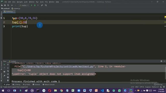Open Visual Studio Code from the taskbar
This screenshot has width=166, height=93.
coord(102,91)
